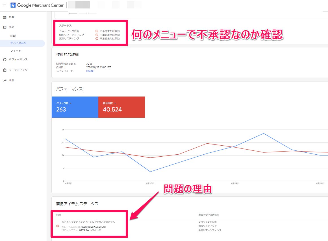Screen dimensions: 328x241
Task: Click the モバイル ランディング ページ issue text
Action: [88, 222]
